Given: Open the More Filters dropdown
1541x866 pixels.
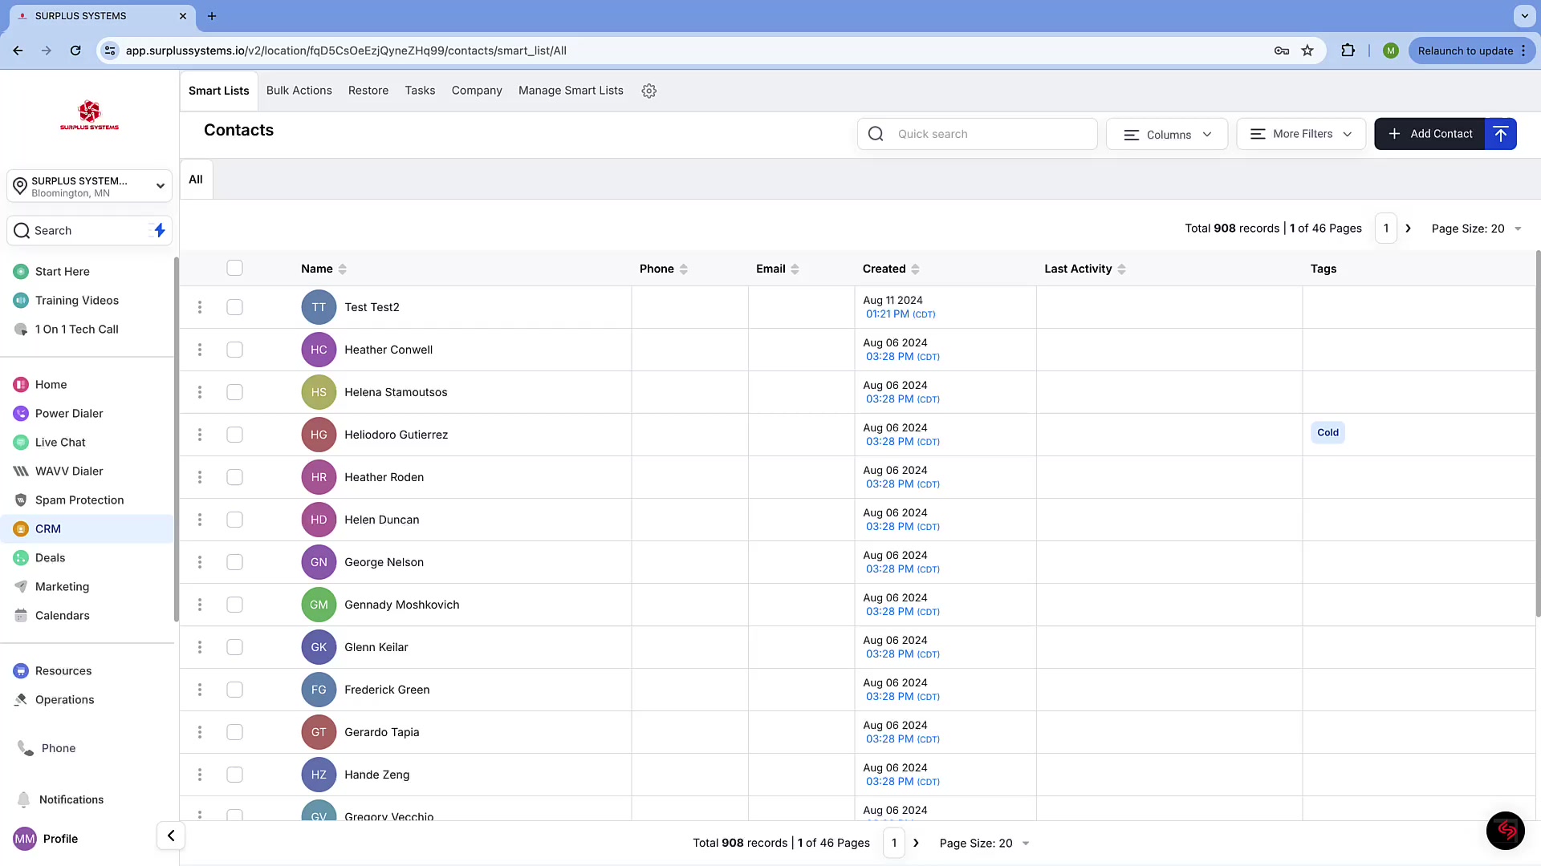Looking at the screenshot, I should 1301,134.
